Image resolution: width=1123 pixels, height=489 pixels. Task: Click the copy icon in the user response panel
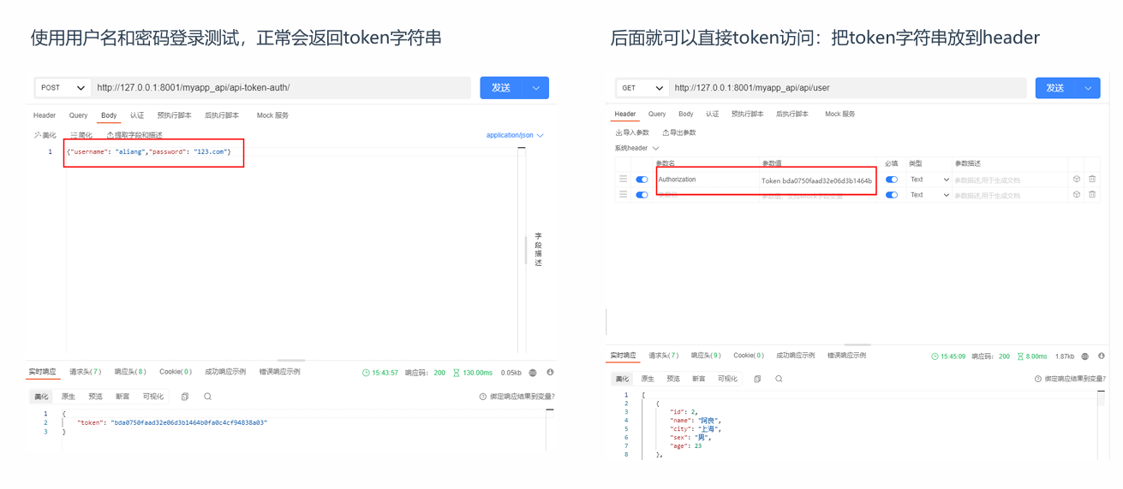[756, 379]
